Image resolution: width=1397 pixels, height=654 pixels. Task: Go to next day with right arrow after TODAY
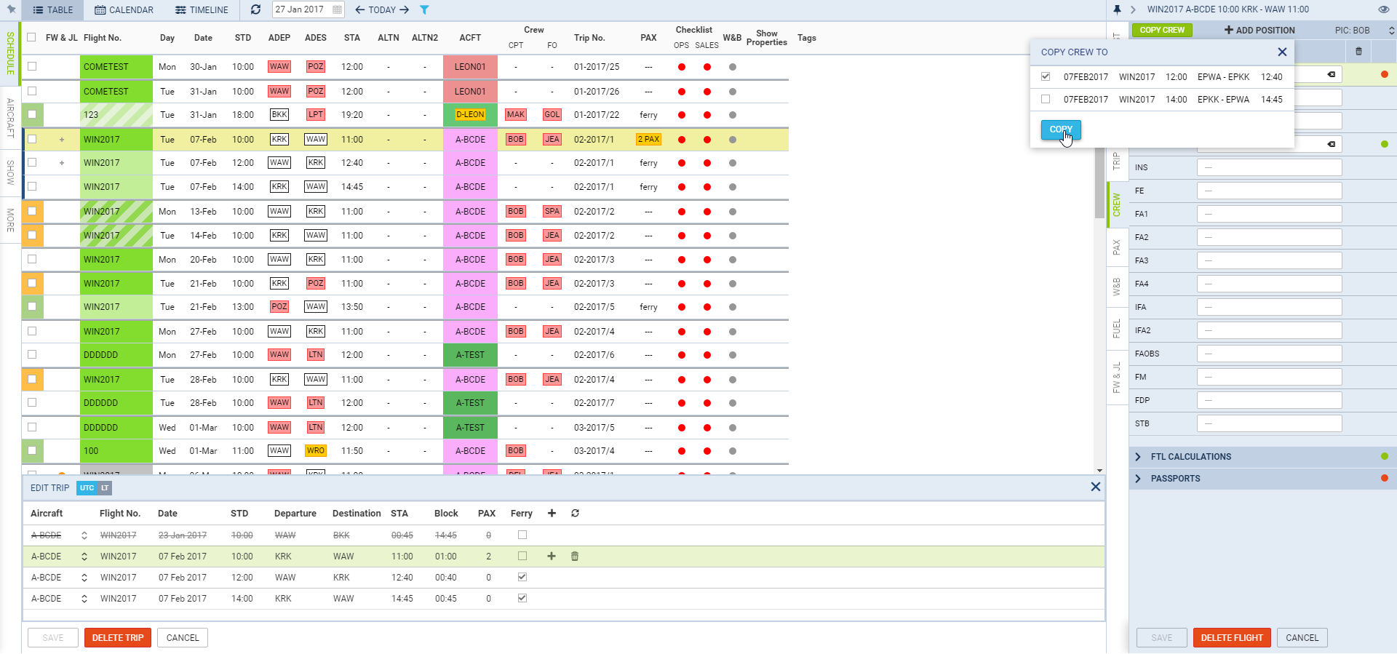[405, 9]
